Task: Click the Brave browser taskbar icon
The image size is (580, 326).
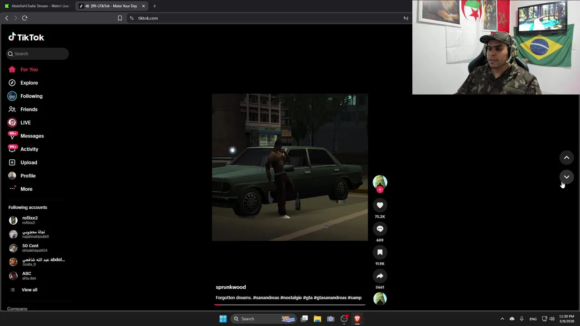Action: pos(357,319)
